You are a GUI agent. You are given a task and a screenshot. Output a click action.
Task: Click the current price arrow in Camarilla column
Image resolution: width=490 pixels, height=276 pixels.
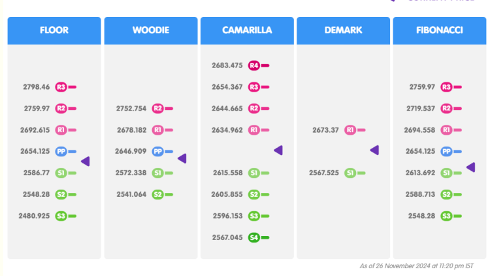point(278,150)
